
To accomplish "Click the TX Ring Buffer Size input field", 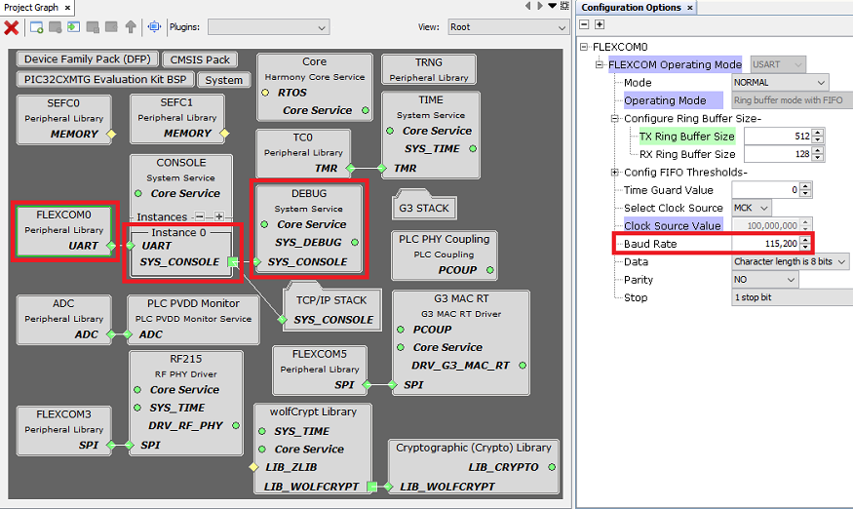I will (x=770, y=137).
